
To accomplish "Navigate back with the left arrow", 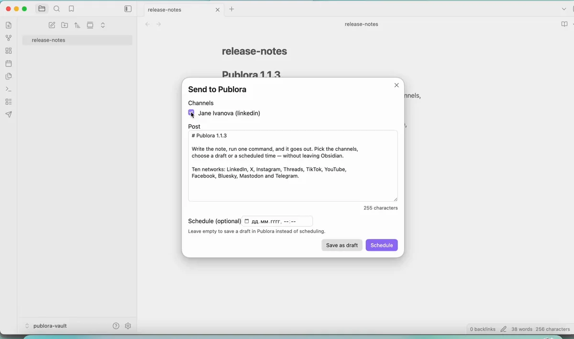I will (147, 24).
